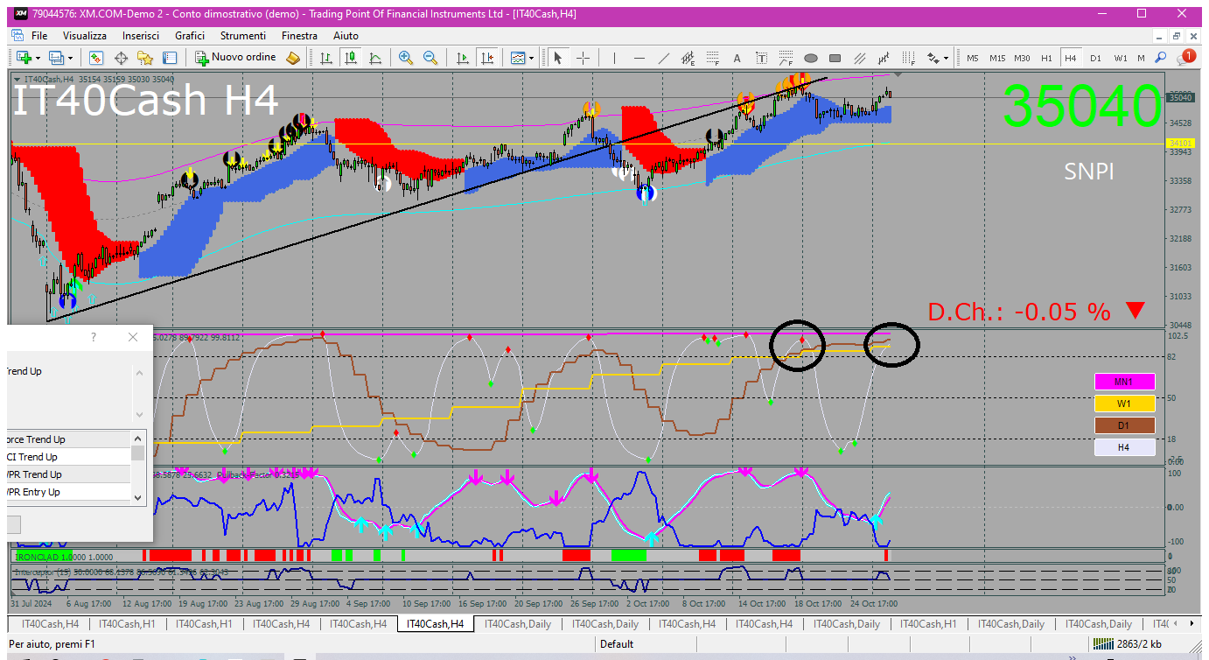Open the File menu
Image resolution: width=1209 pixels, height=660 pixels.
[x=39, y=36]
